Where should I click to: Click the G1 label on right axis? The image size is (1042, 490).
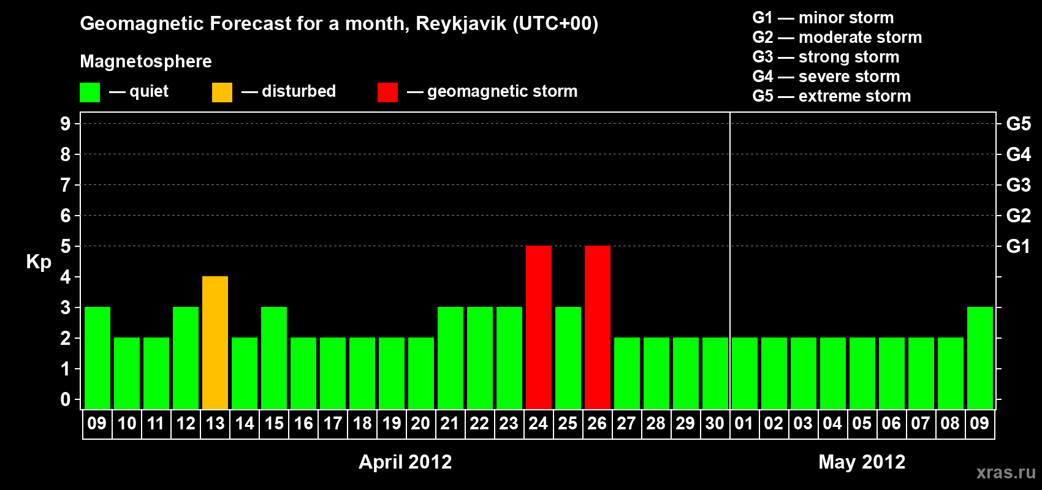1019,246
